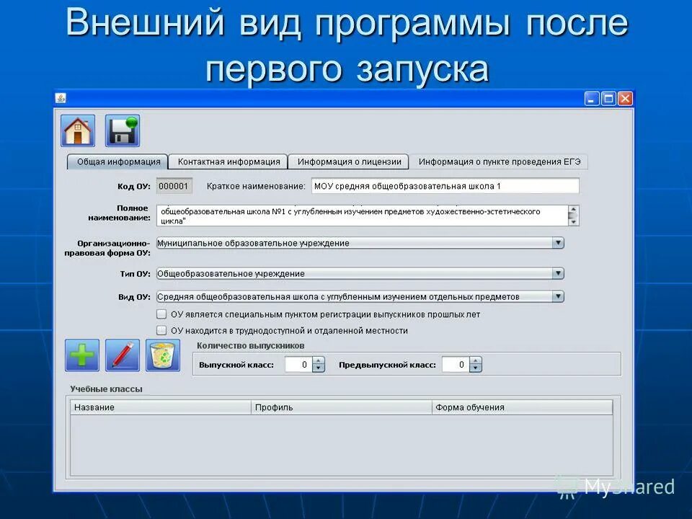Check the специальным пунктом регистрации выпускников box
Screen dimensions: 692x519
point(161,314)
